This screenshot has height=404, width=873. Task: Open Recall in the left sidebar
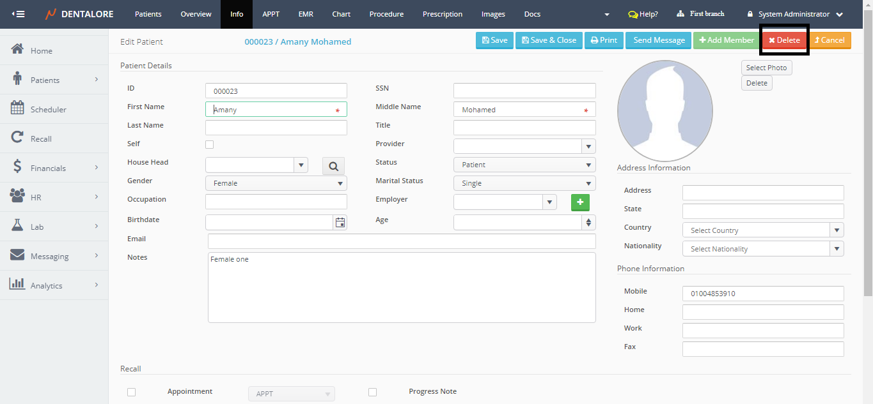click(41, 138)
